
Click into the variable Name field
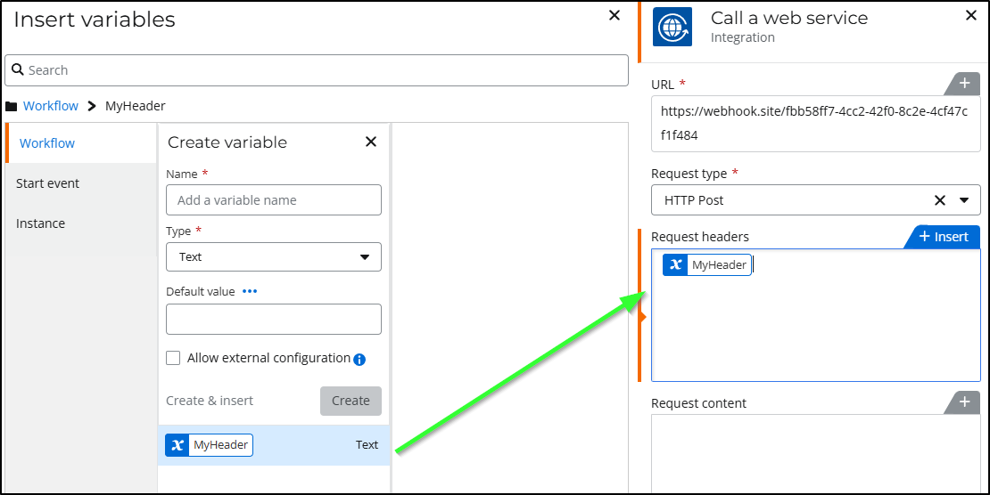click(x=274, y=200)
